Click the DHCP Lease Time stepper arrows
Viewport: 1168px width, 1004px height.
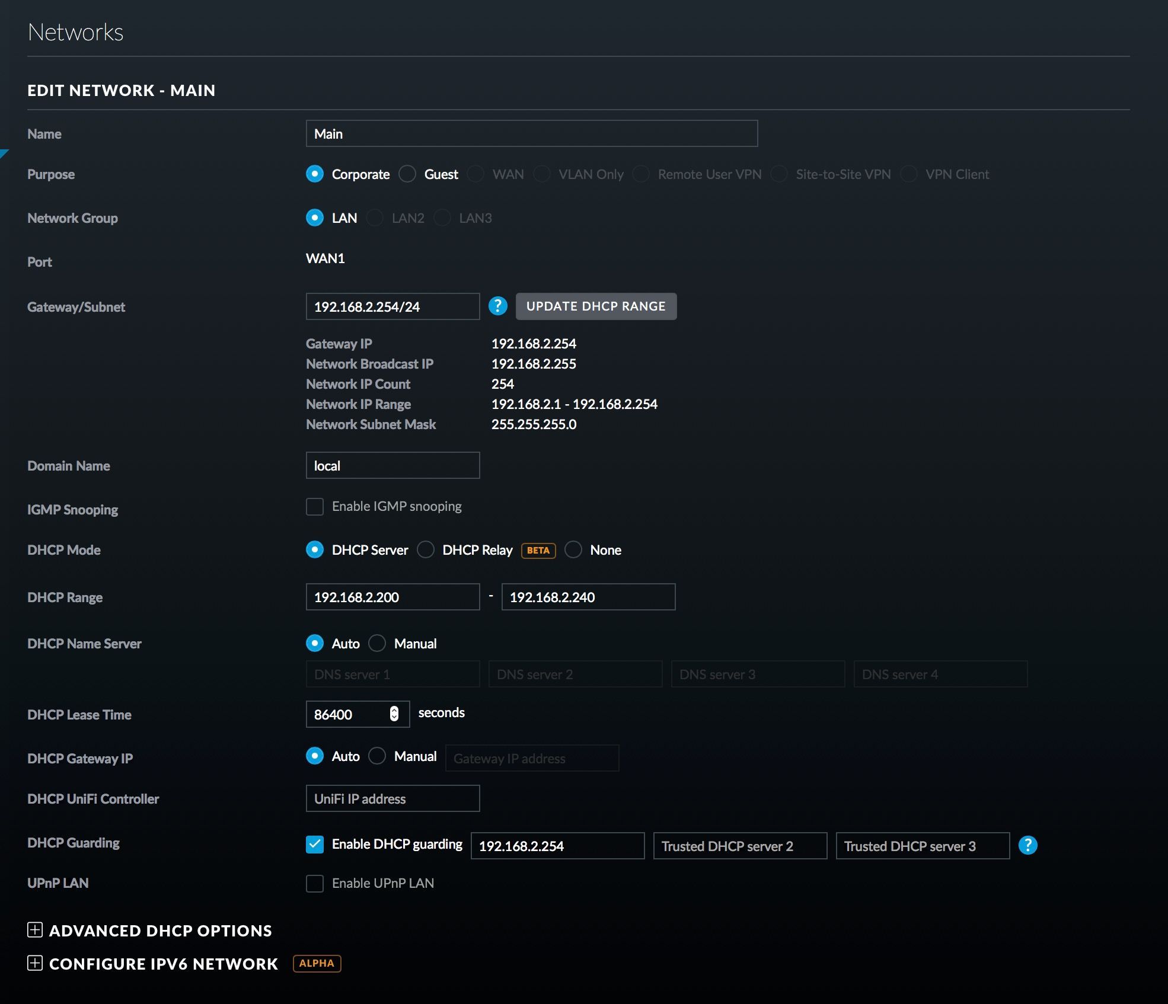(394, 714)
